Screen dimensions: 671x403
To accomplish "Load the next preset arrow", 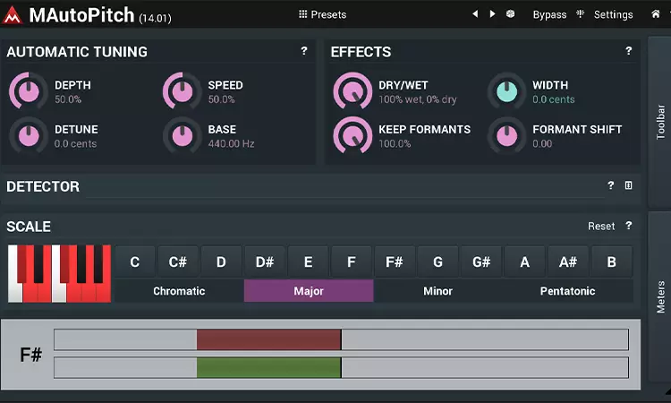I will 493,14.
